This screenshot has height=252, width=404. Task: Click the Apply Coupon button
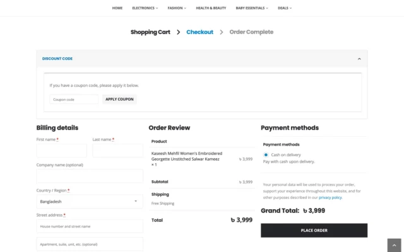[119, 99]
